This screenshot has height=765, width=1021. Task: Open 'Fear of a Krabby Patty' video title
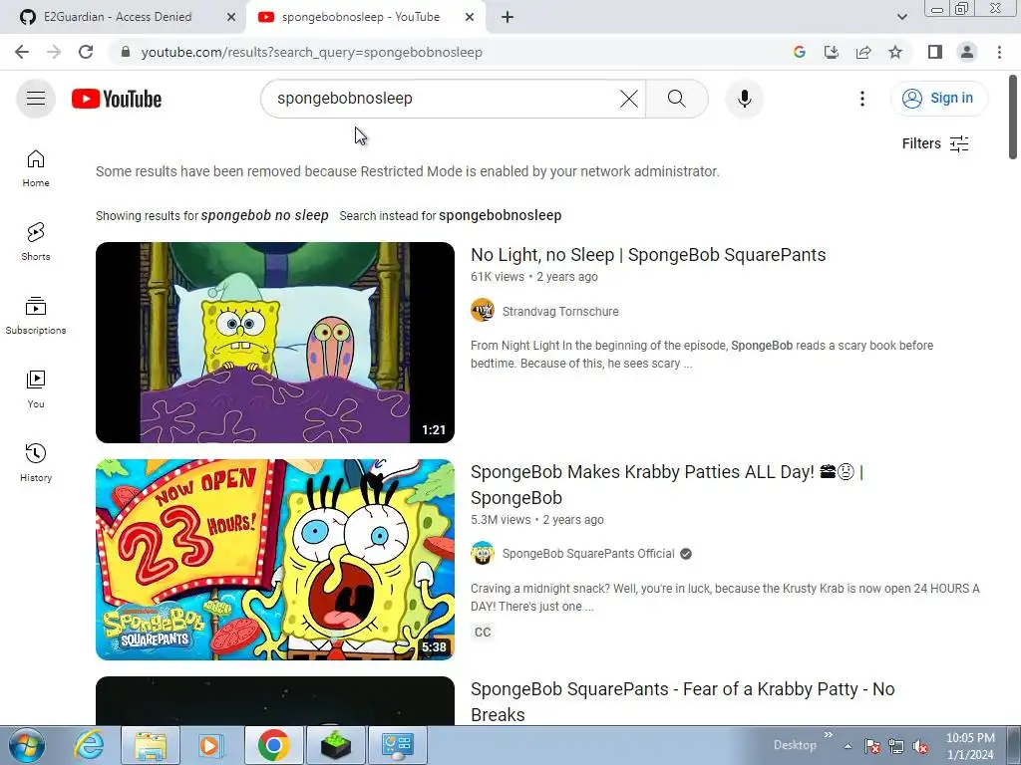[682, 701]
